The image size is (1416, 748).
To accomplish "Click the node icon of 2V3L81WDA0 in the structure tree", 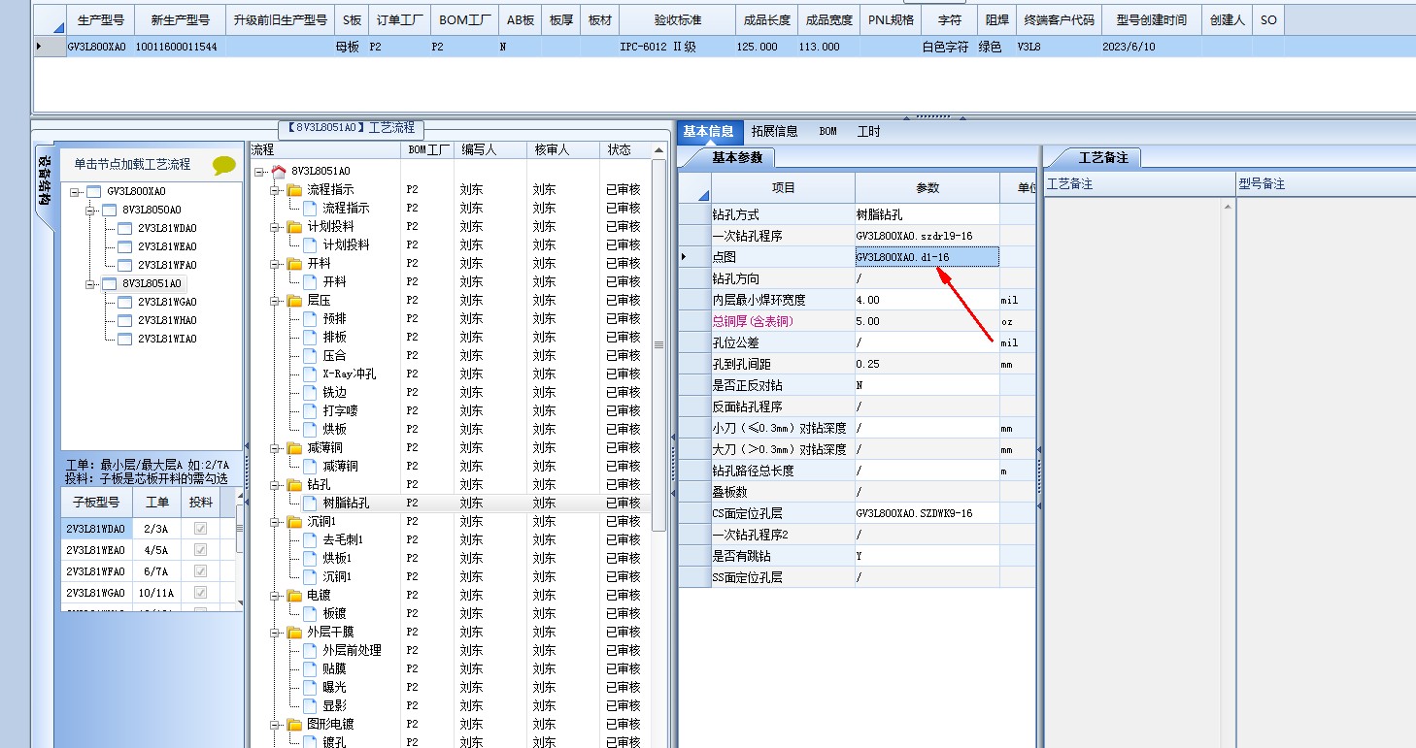I will click(124, 229).
